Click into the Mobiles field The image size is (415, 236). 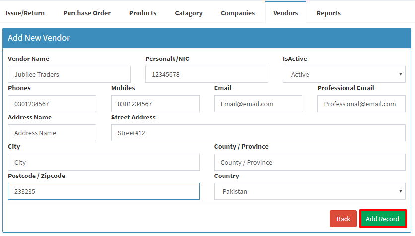pos(155,104)
